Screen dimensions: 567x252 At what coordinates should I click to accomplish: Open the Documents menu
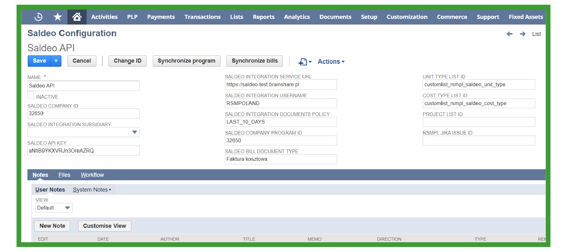pos(335,17)
